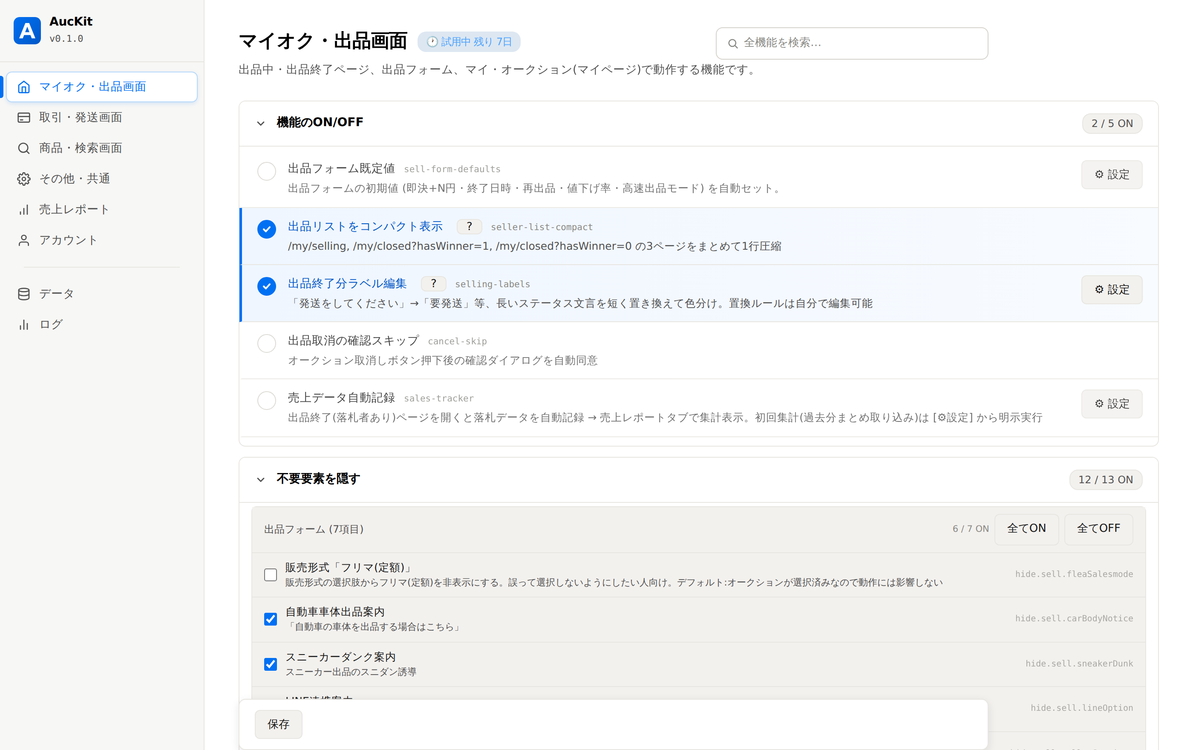Image resolution: width=1193 pixels, height=750 pixels.
Task: Focus the 全機能を検索 search field
Action: (852, 43)
